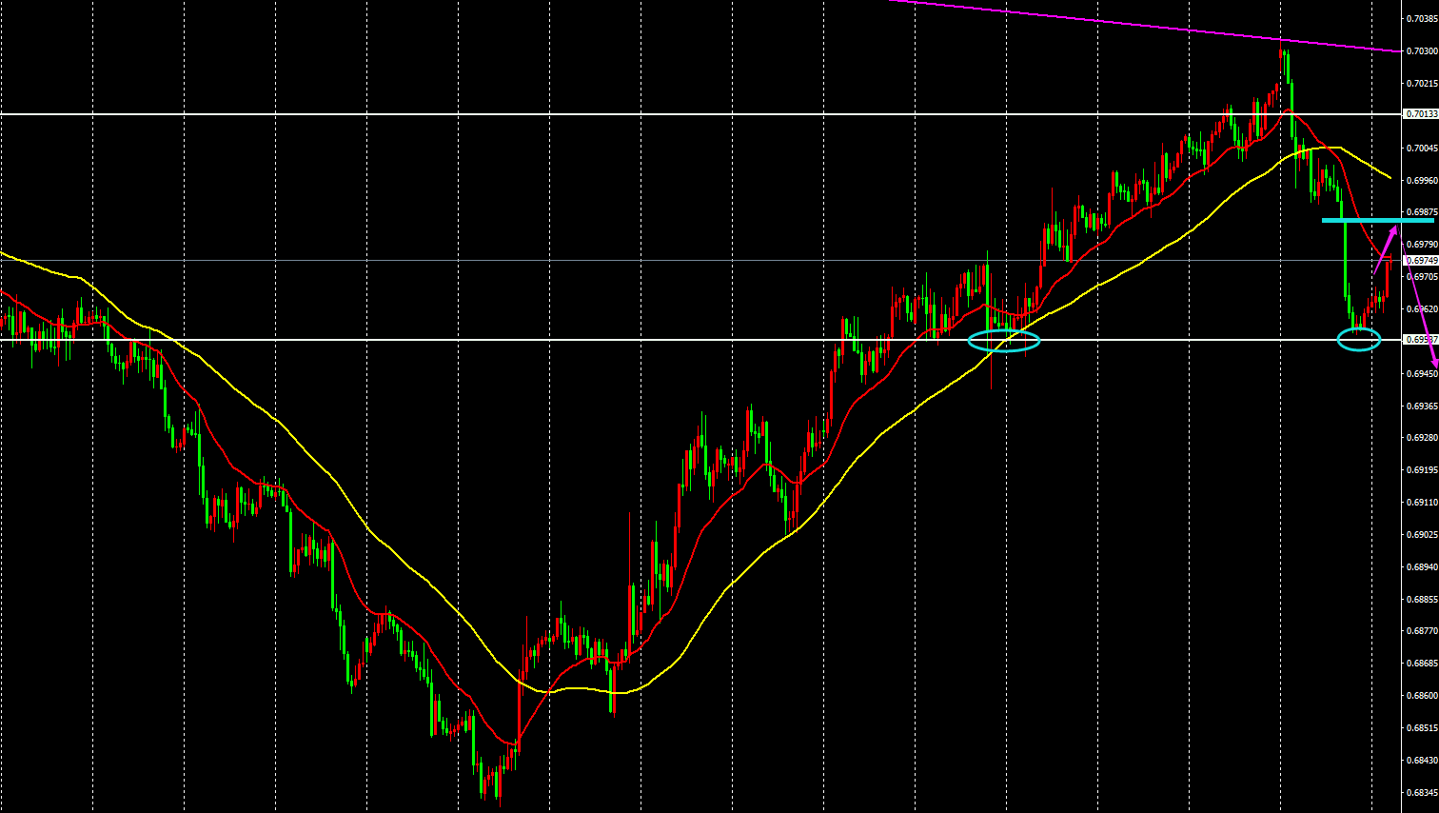
Task: Click the 0.70300 price scale label
Action: coord(1421,50)
